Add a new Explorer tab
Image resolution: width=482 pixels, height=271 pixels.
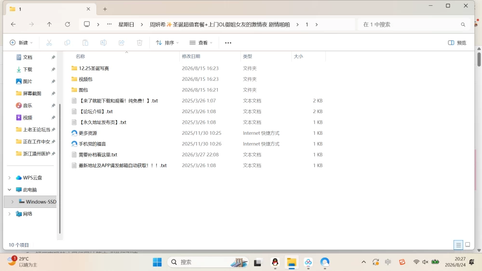105,9
